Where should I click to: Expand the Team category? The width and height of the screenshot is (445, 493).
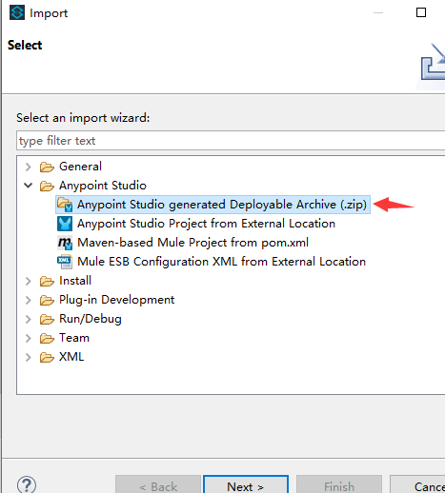click(29, 338)
